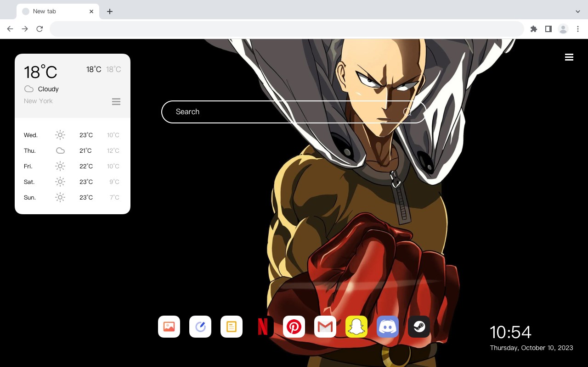Click Sun. low temperature 7°C
Image resolution: width=588 pixels, height=367 pixels.
pyautogui.click(x=114, y=197)
